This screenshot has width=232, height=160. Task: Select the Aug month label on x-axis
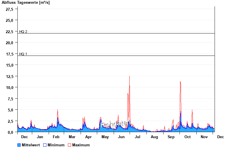click(154, 137)
